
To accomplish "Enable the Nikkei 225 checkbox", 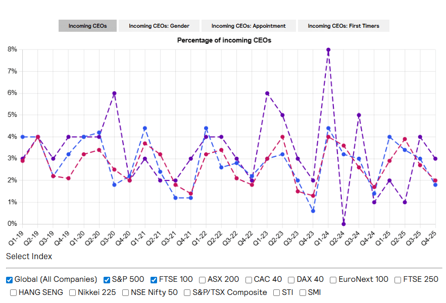I will (73, 292).
